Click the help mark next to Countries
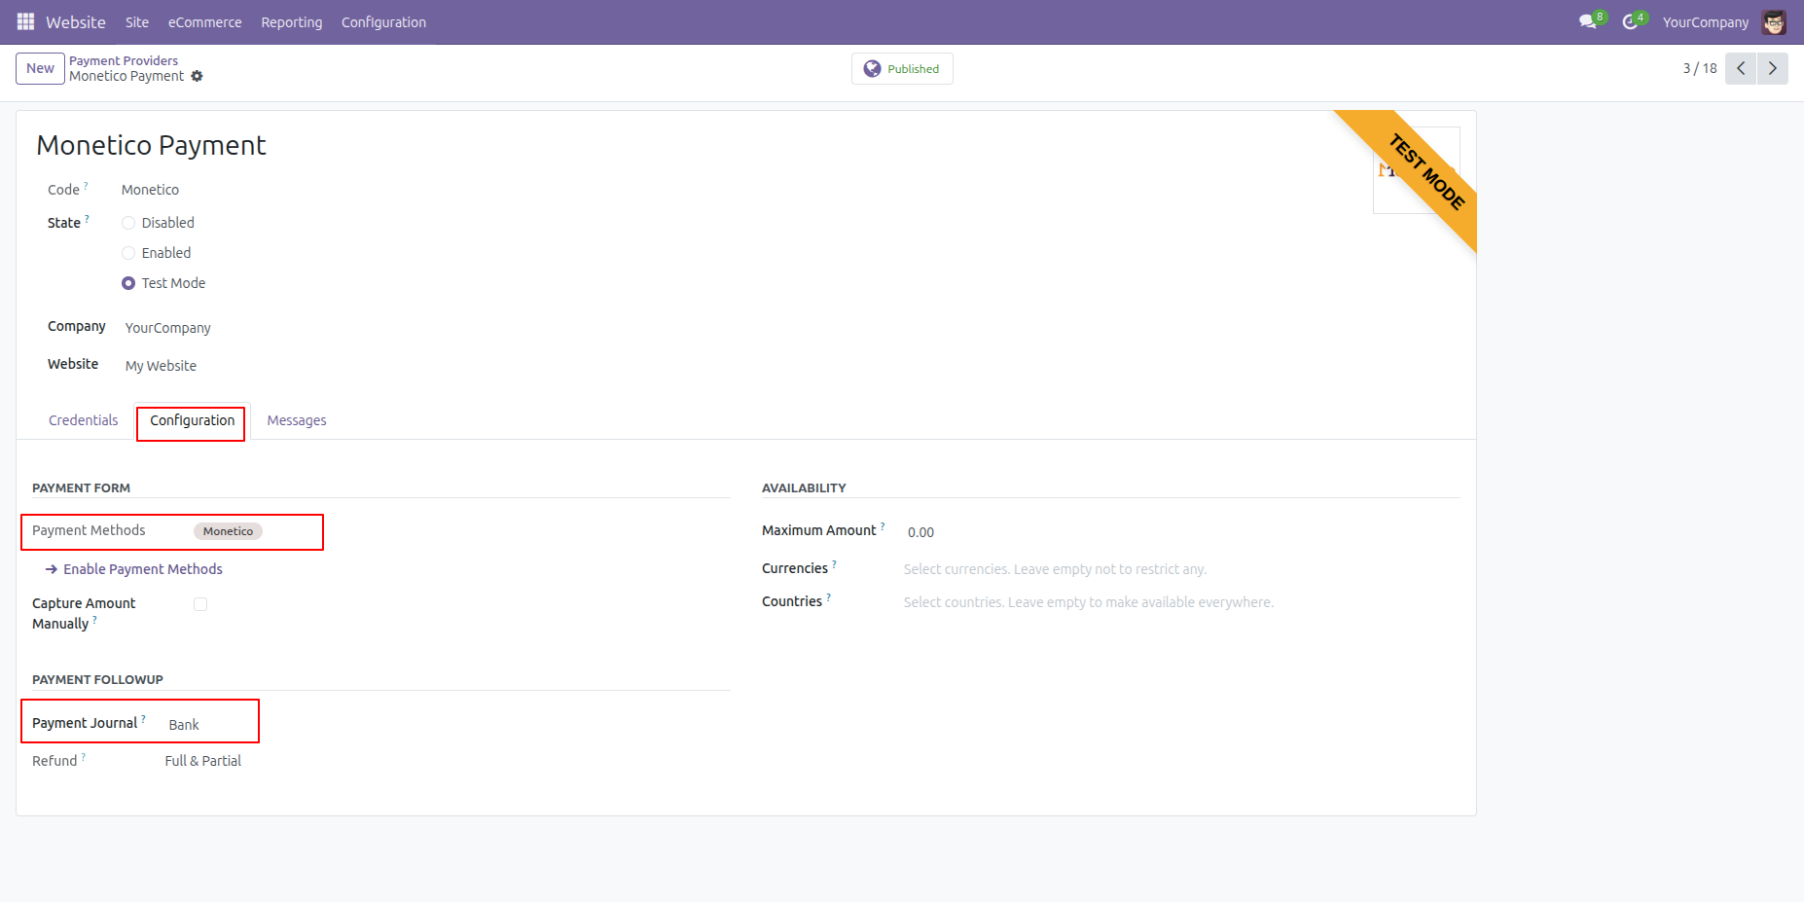Screen dimensions: 1804x902 828,596
